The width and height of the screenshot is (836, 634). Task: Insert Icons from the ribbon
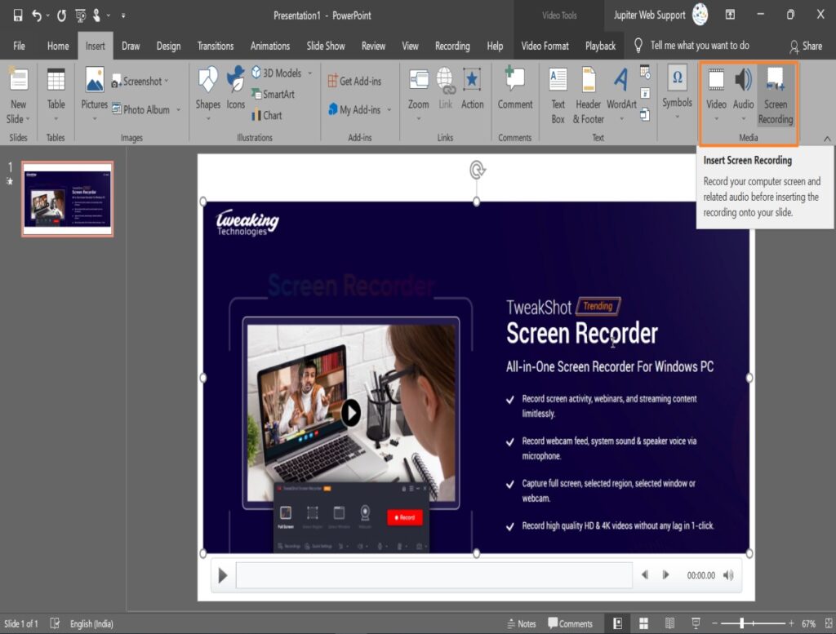pos(236,88)
